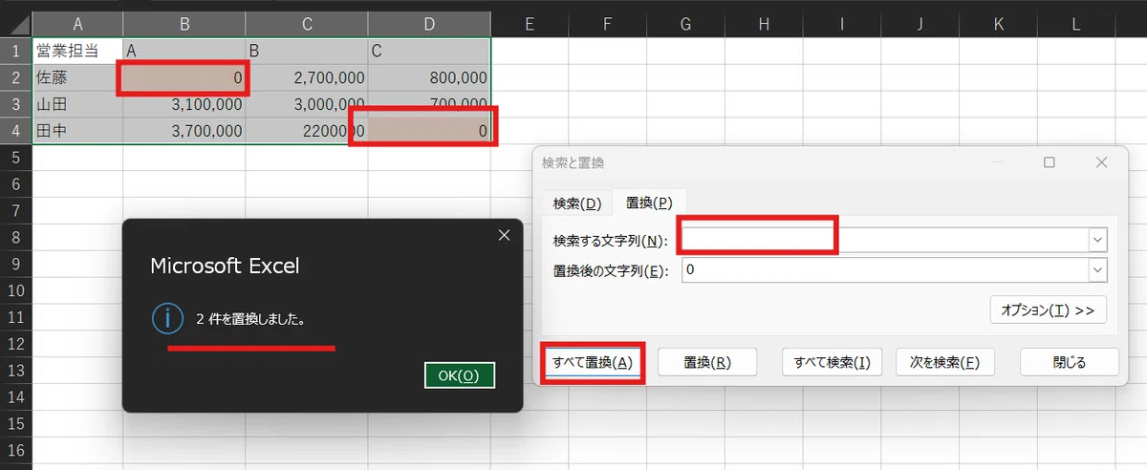Viewport: 1147px width, 470px height.
Task: Switch to the 検索(D) tab
Action: coord(577,203)
